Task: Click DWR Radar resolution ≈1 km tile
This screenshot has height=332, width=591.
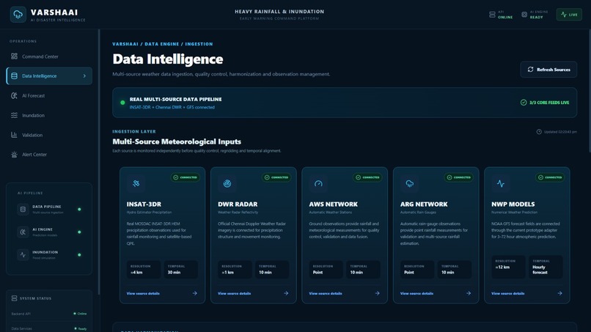Action: point(235,270)
